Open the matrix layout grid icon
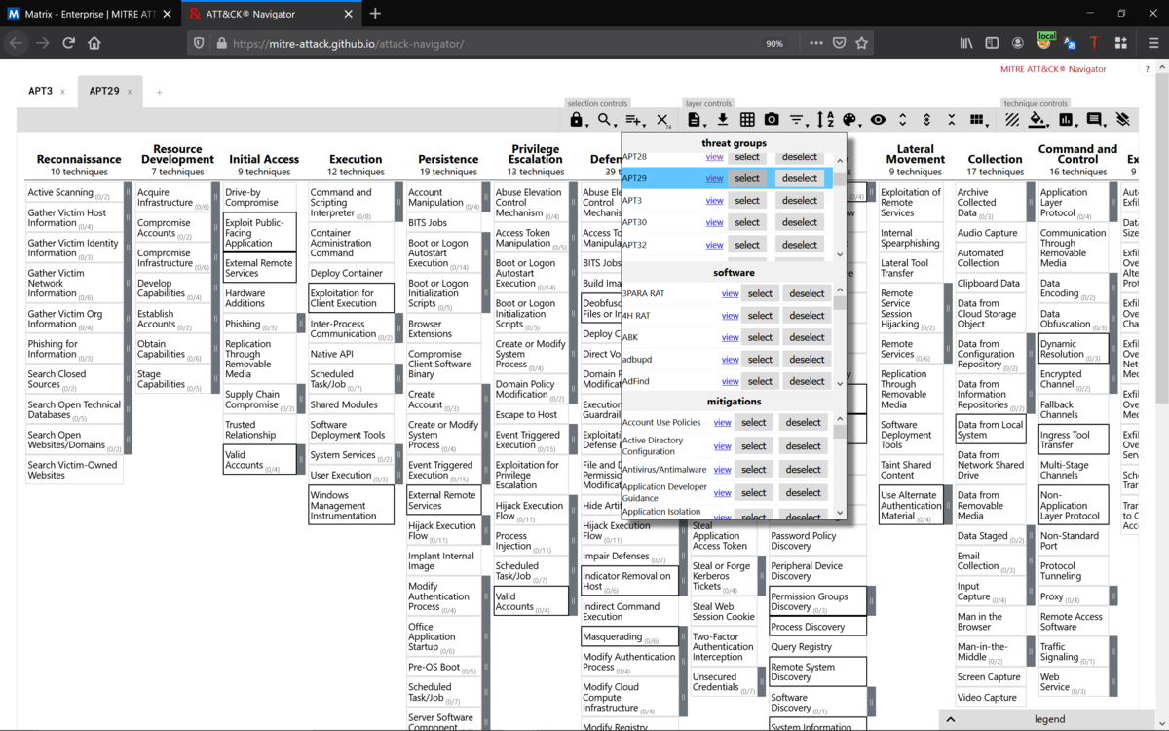 (x=977, y=120)
